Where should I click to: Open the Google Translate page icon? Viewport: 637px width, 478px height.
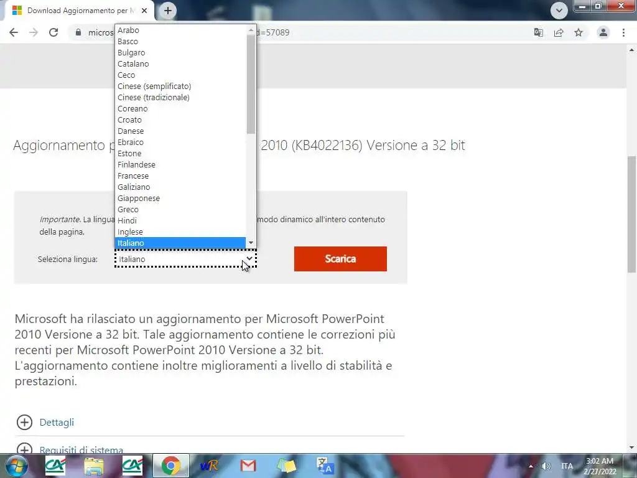(x=538, y=32)
